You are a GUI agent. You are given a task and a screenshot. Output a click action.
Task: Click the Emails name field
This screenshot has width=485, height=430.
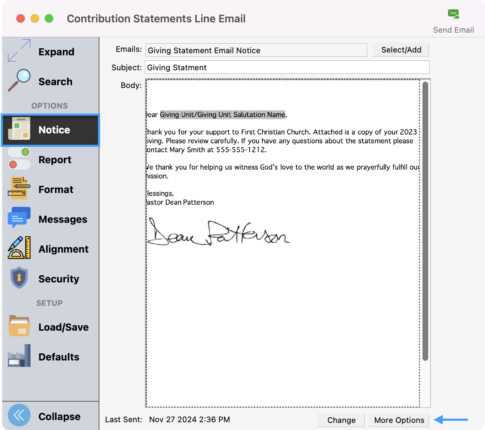click(256, 50)
